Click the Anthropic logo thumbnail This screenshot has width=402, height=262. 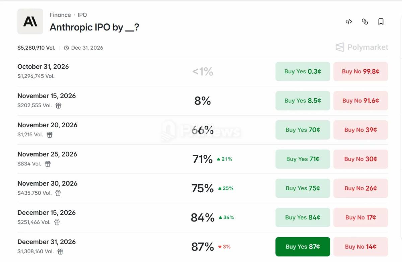click(30, 21)
